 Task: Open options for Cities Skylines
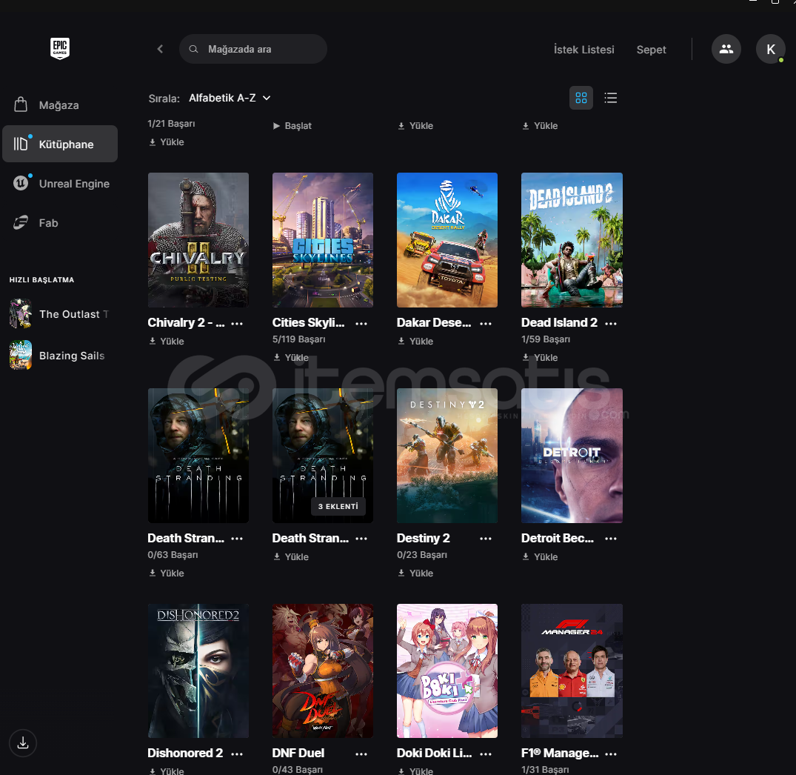tap(361, 324)
